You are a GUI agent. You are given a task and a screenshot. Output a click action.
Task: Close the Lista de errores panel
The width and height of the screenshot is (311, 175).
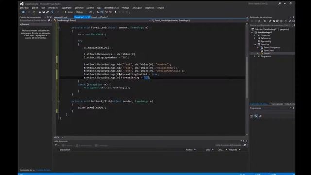click(246, 141)
